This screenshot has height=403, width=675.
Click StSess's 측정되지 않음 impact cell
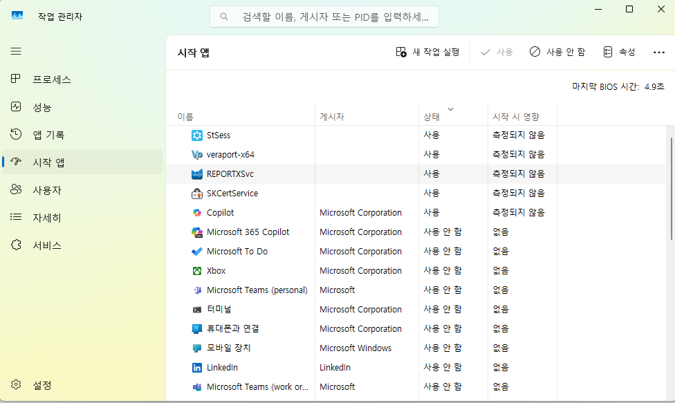(x=519, y=135)
